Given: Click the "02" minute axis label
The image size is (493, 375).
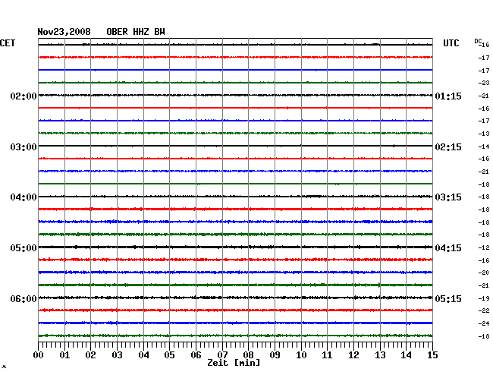Looking at the screenshot, I should [x=90, y=355].
